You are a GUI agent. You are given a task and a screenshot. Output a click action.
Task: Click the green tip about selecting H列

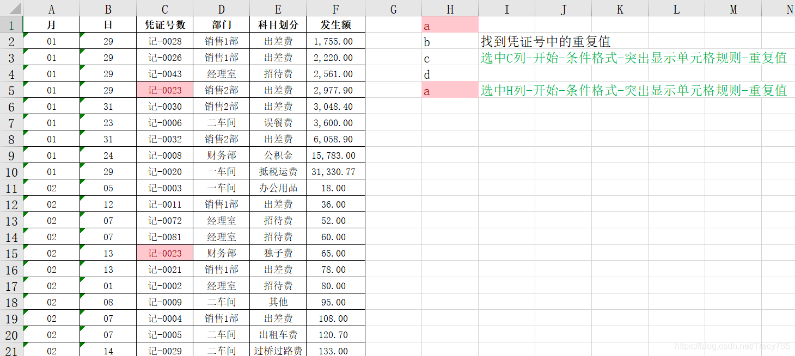click(x=632, y=91)
